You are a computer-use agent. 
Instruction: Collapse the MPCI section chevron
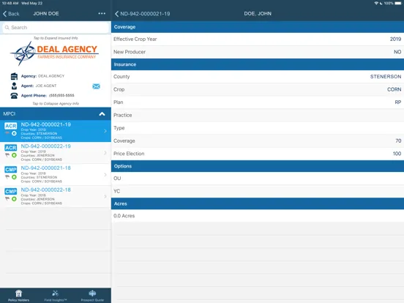point(102,114)
